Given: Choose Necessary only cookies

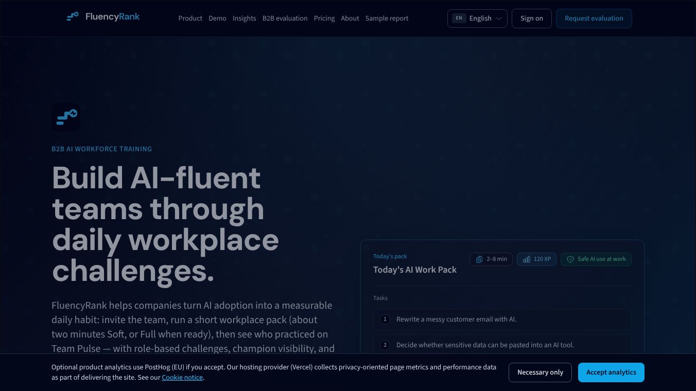Looking at the screenshot, I should coord(541,372).
